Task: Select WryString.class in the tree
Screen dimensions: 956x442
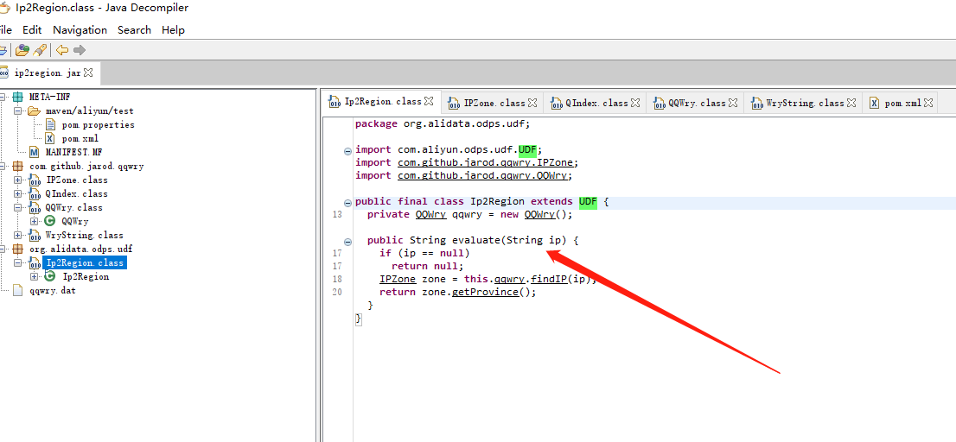Action: point(84,235)
